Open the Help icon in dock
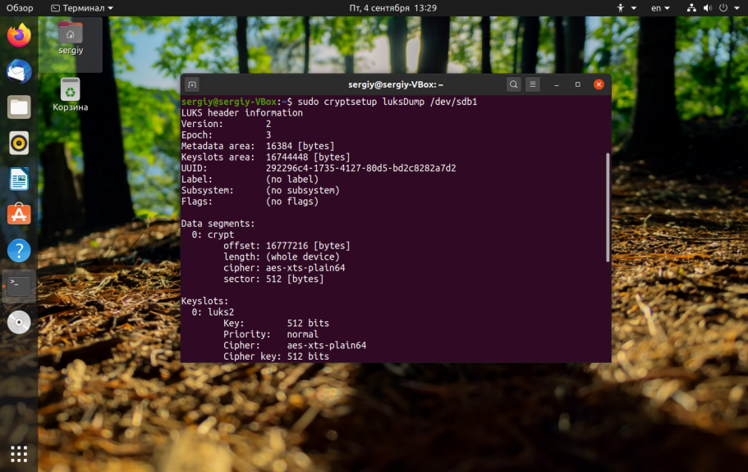Image resolution: width=748 pixels, height=472 pixels. point(19,251)
